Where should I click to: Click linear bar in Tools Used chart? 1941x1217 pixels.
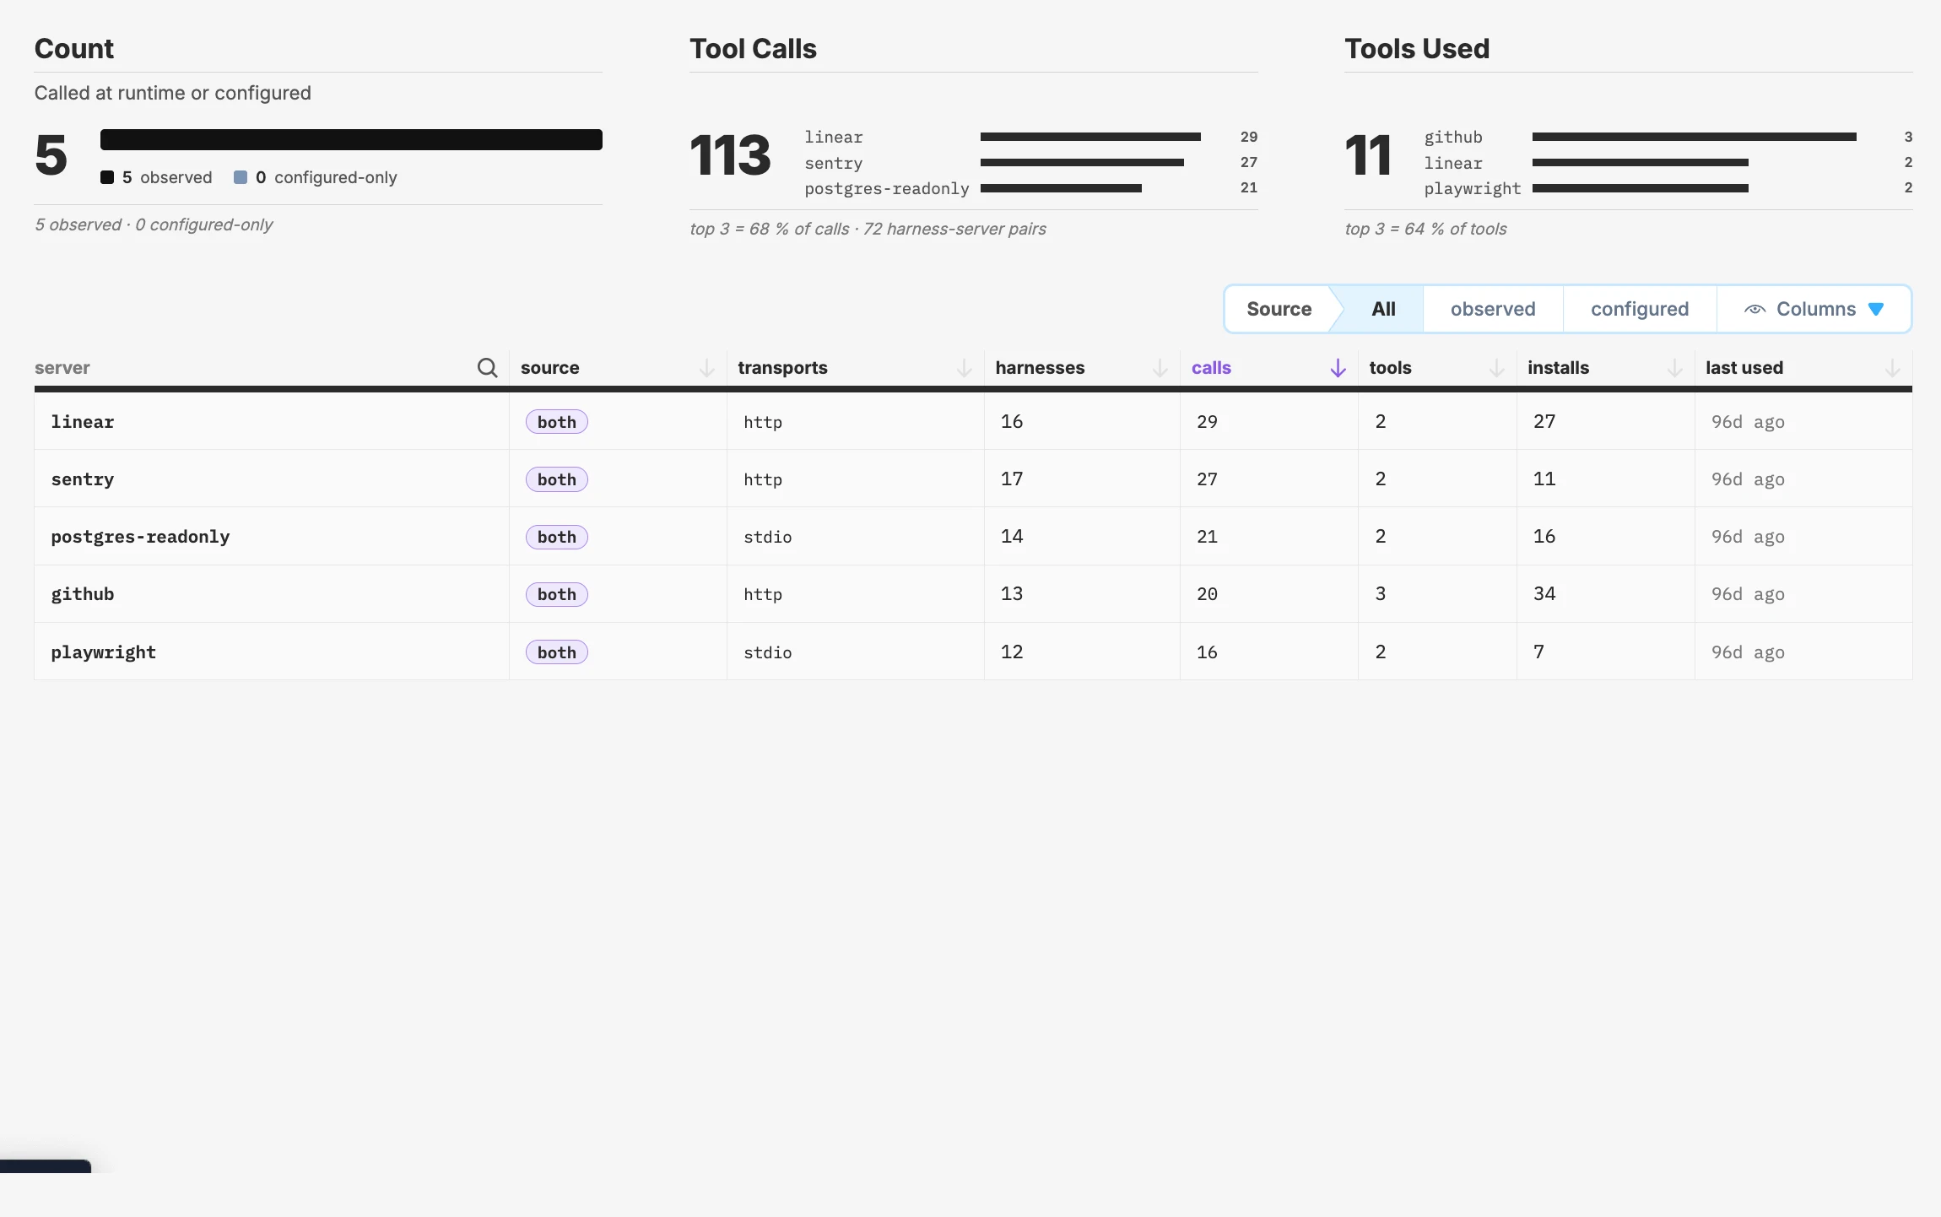click(x=1640, y=162)
